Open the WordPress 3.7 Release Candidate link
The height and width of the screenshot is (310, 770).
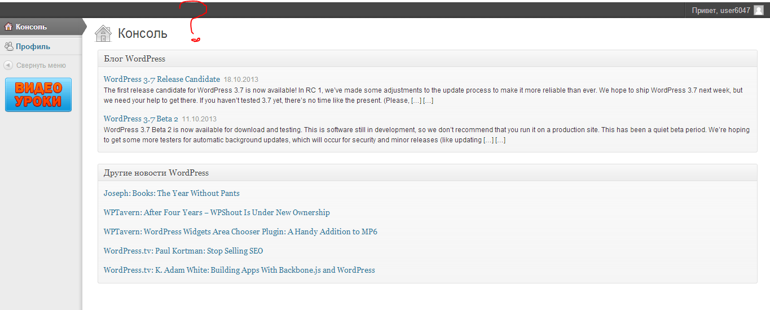(x=162, y=79)
